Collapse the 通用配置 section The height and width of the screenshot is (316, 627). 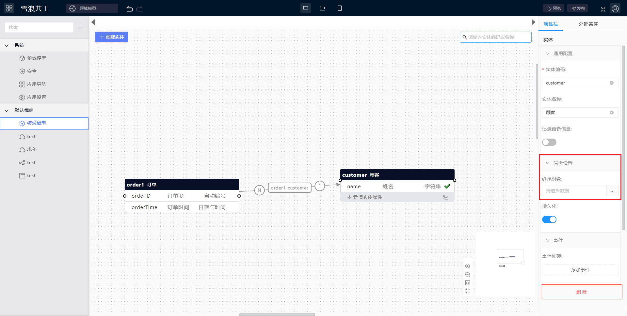pos(548,53)
